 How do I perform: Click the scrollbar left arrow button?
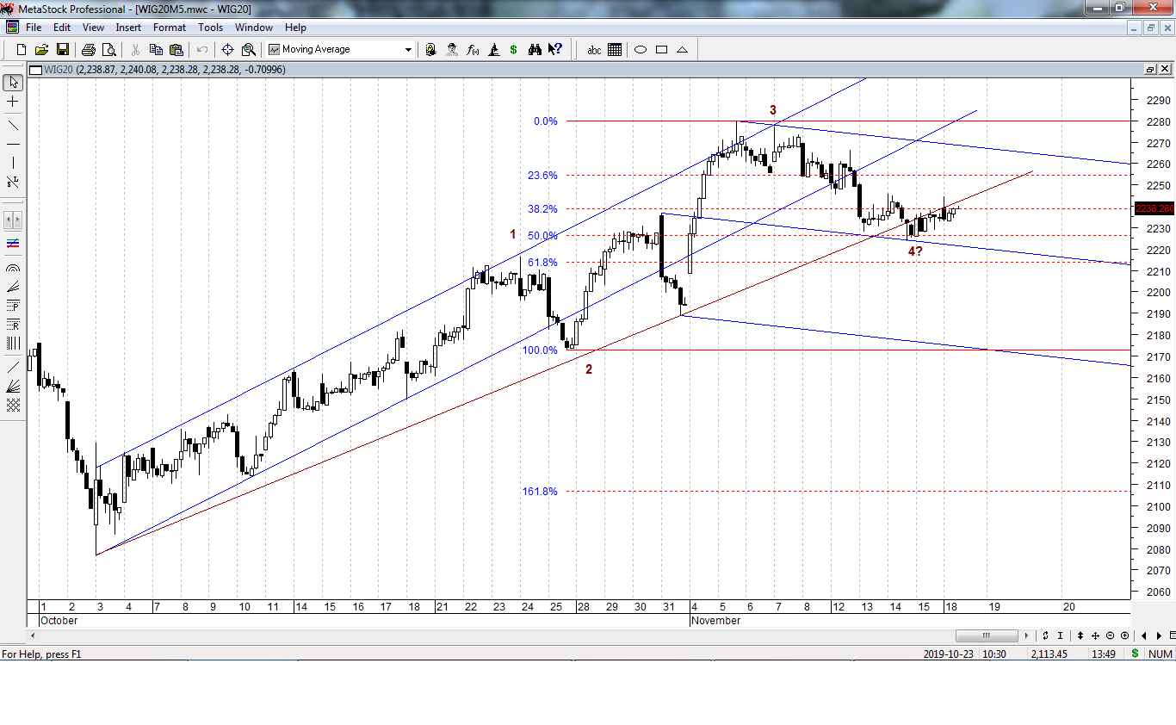[34, 635]
